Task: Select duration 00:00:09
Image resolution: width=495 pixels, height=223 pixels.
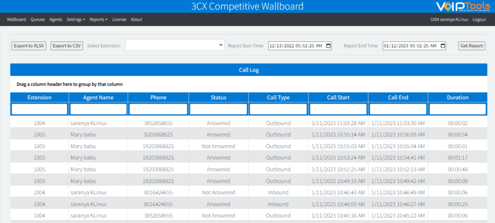Action: [x=457, y=181]
